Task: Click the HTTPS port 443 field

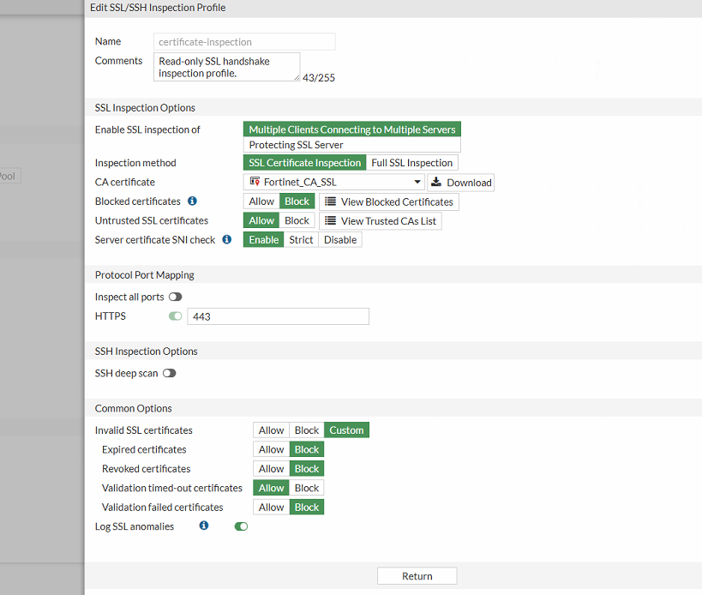Action: (x=278, y=316)
